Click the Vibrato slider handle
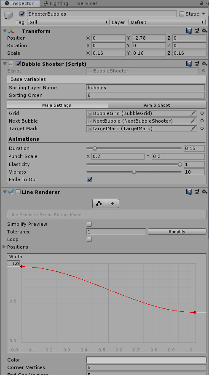209x375 pixels. [x=134, y=172]
